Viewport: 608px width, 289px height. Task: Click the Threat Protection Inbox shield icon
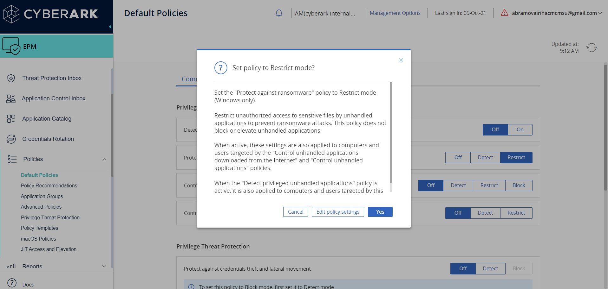[x=11, y=78]
